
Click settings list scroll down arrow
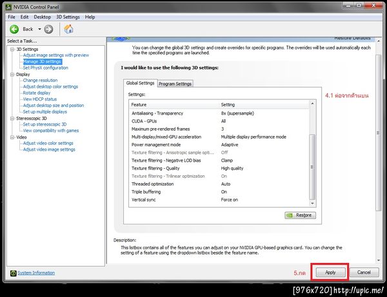click(312, 204)
